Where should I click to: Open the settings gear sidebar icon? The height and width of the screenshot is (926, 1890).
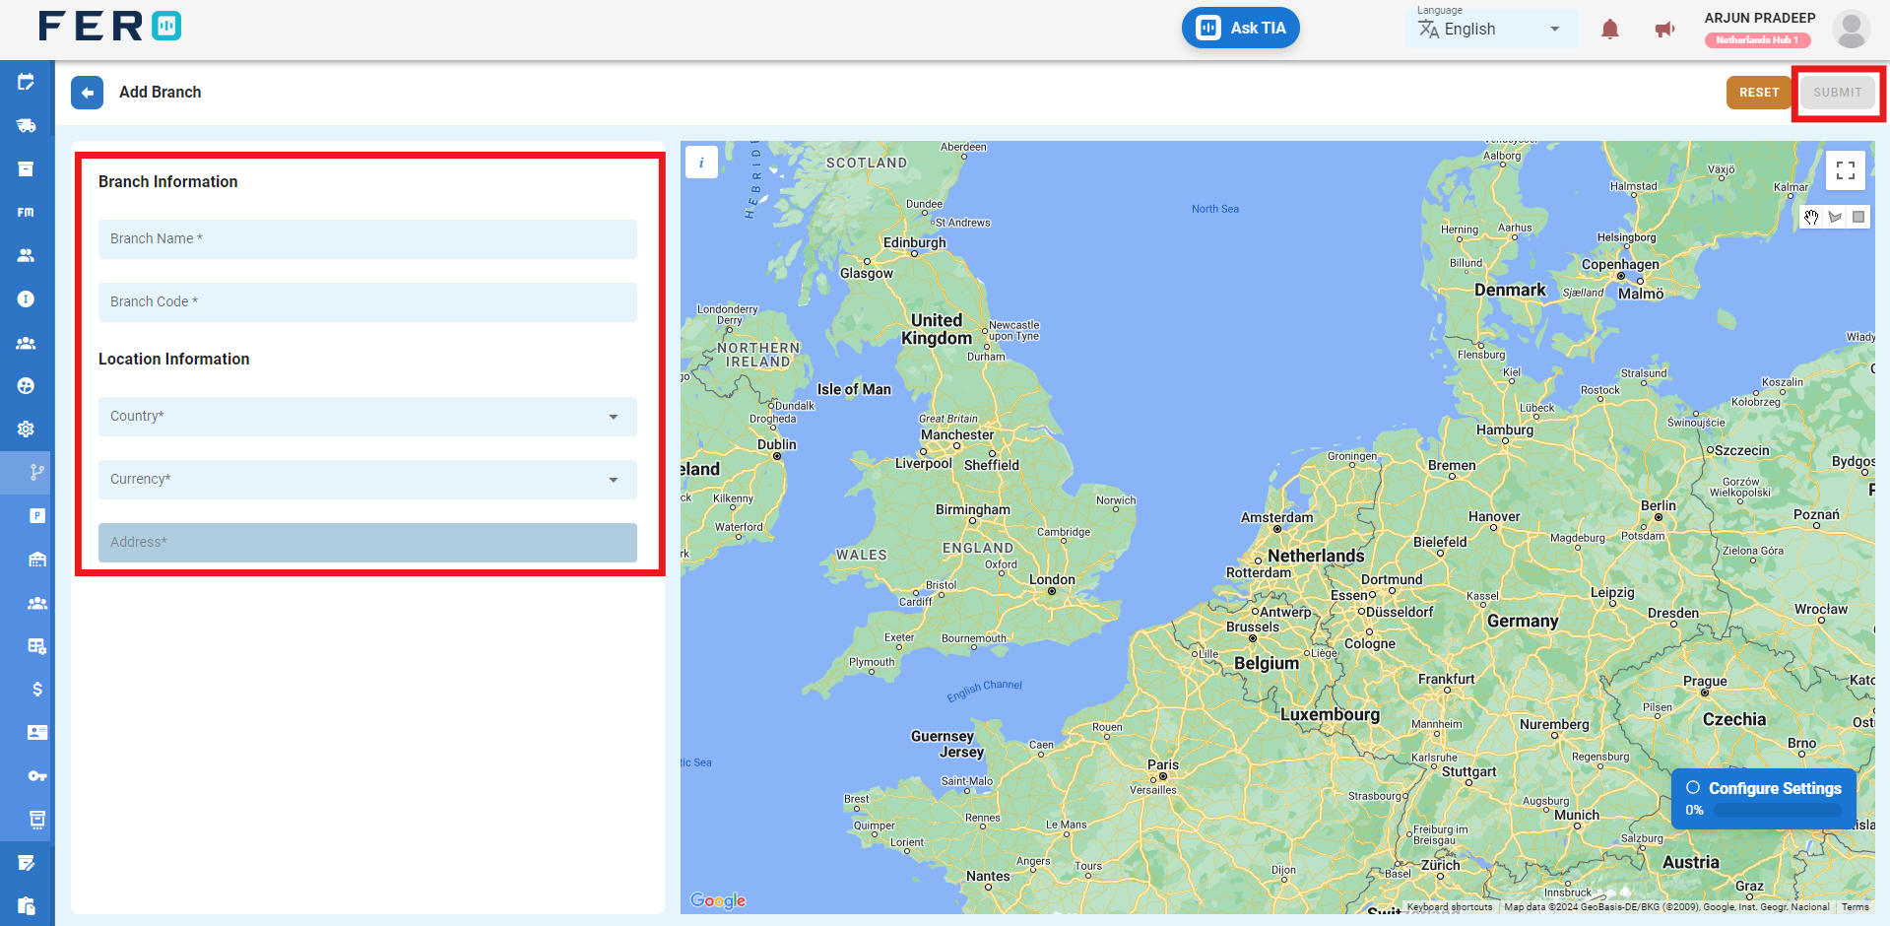[x=27, y=429]
